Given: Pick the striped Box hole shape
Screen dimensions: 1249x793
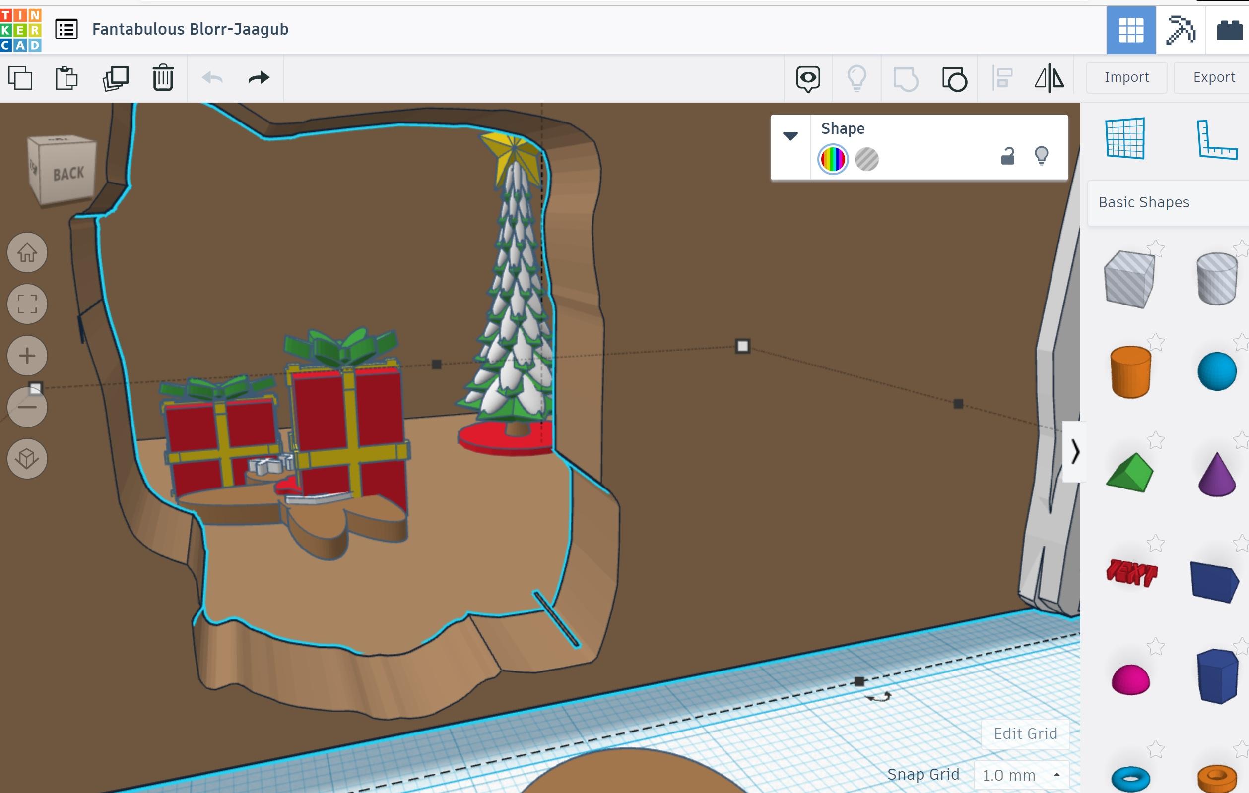Looking at the screenshot, I should 1130,279.
